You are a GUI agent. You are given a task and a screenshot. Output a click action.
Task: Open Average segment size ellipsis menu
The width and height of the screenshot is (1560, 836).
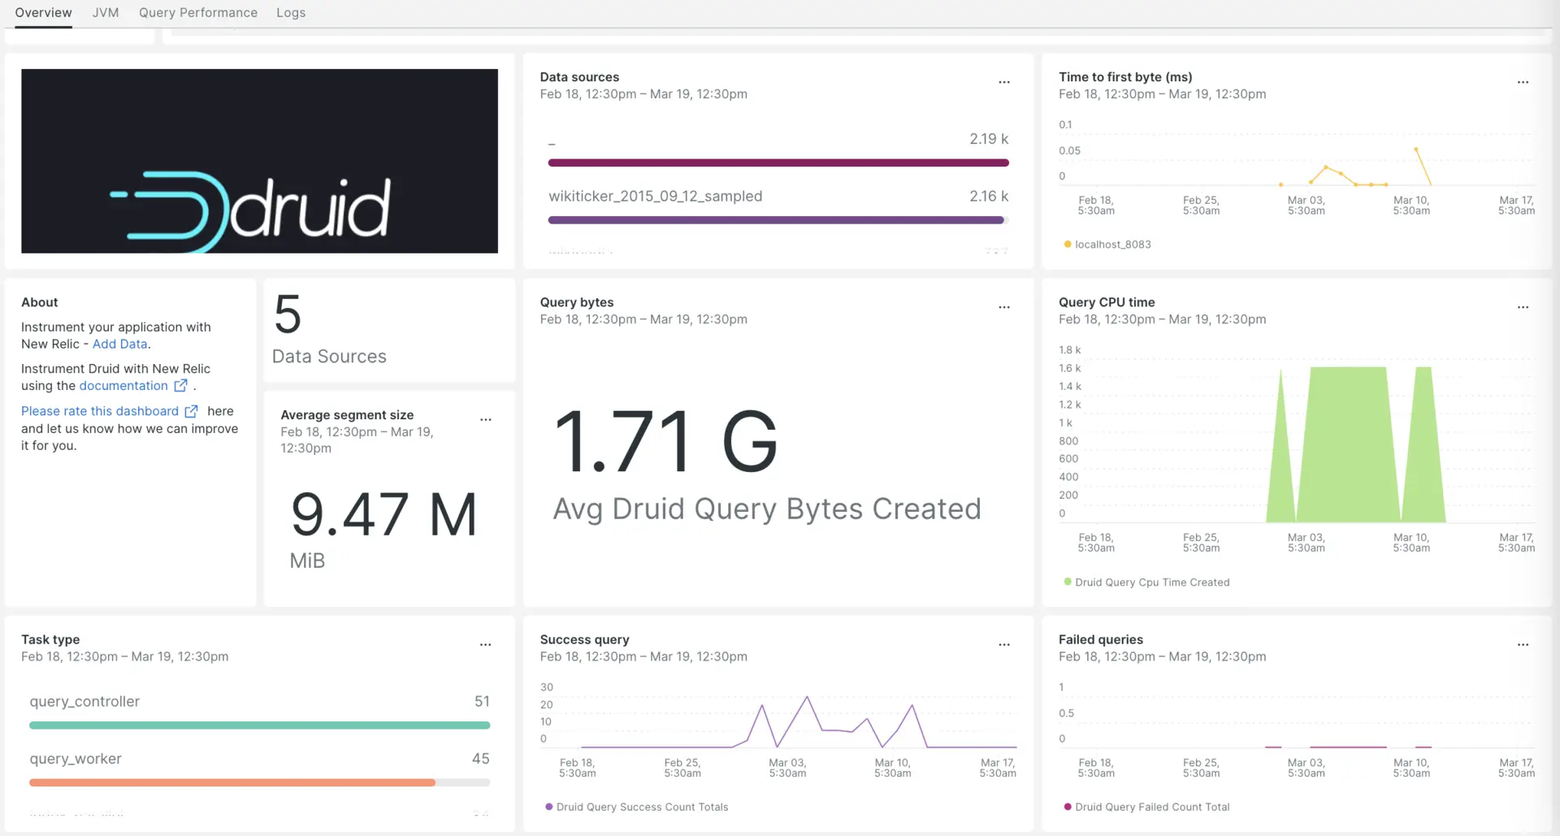[x=485, y=420]
